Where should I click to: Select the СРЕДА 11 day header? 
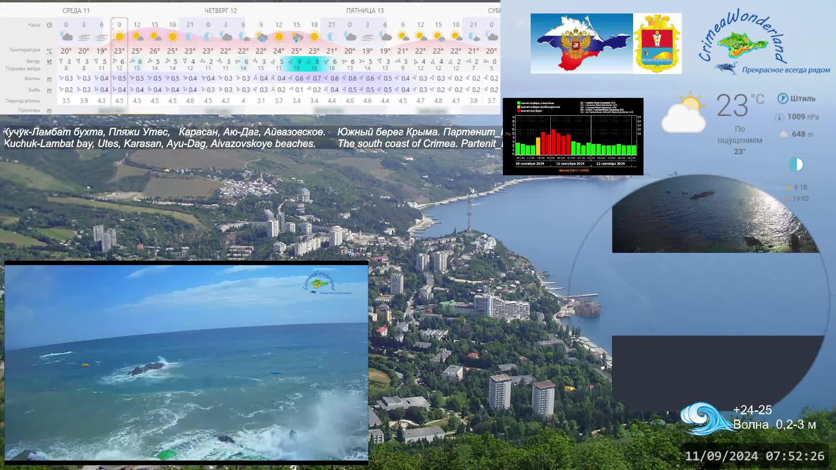76,10
